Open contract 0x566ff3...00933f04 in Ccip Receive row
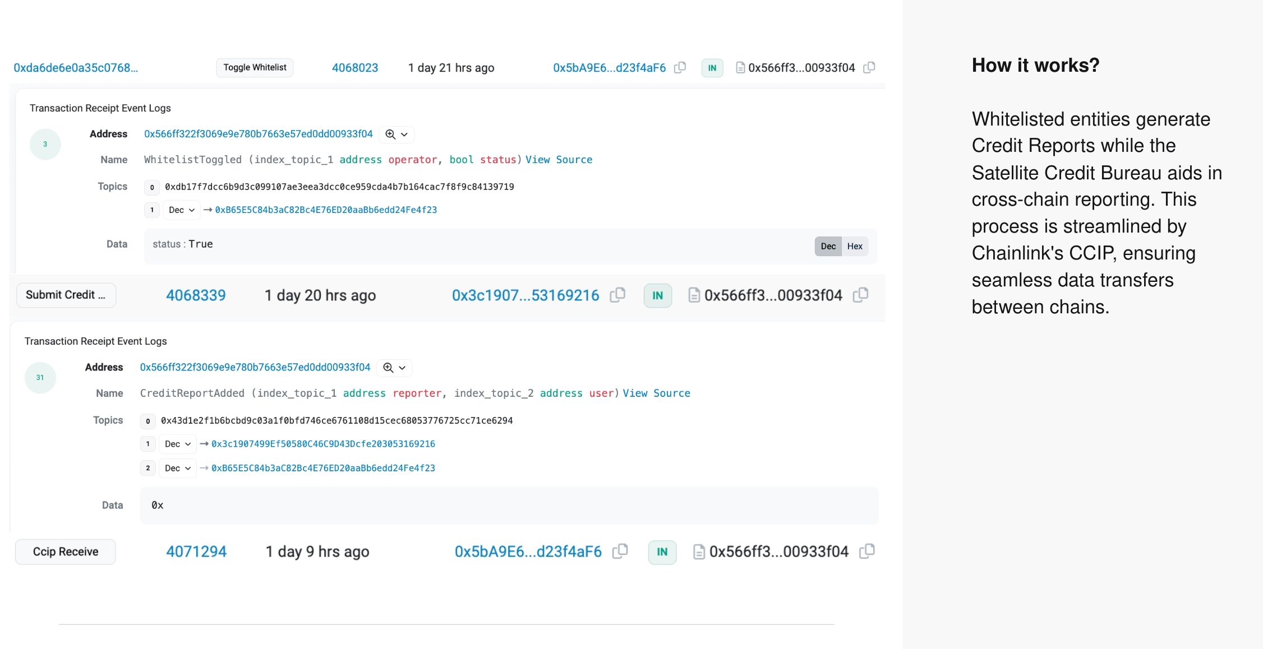 click(x=779, y=552)
